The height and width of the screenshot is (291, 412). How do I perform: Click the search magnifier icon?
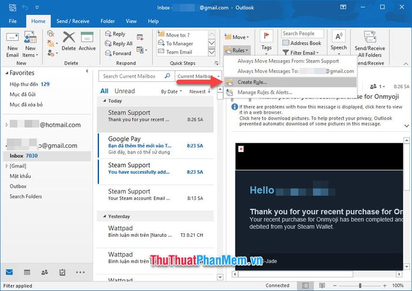pos(167,76)
